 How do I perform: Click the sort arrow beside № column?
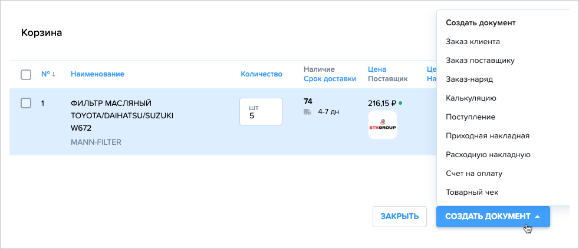tap(54, 74)
